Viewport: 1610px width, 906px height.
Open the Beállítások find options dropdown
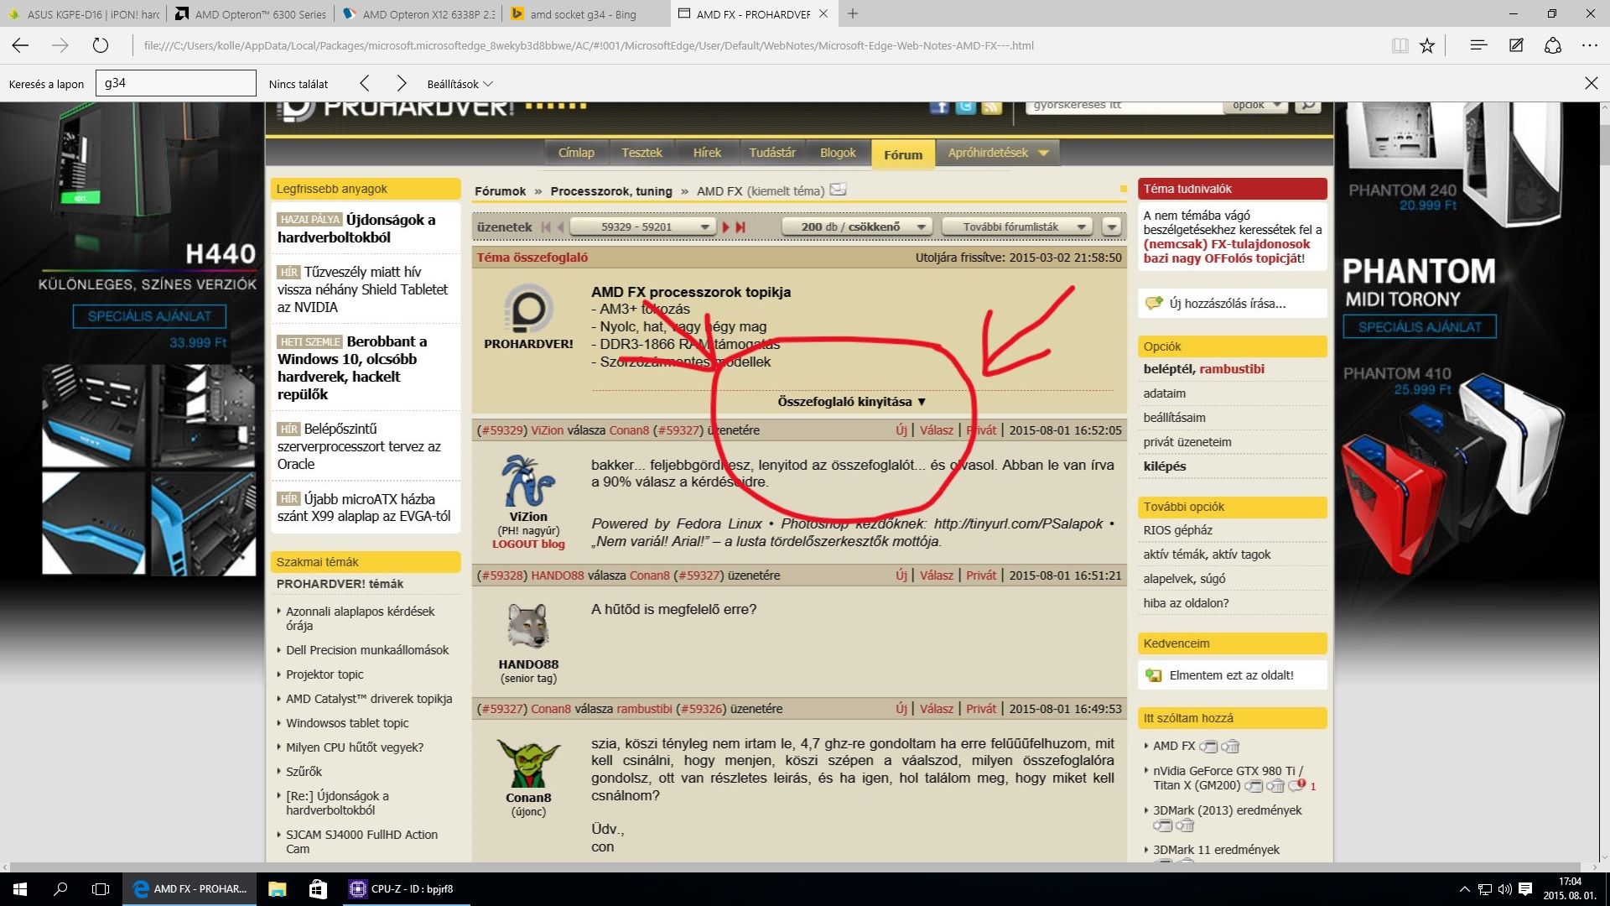pos(460,84)
